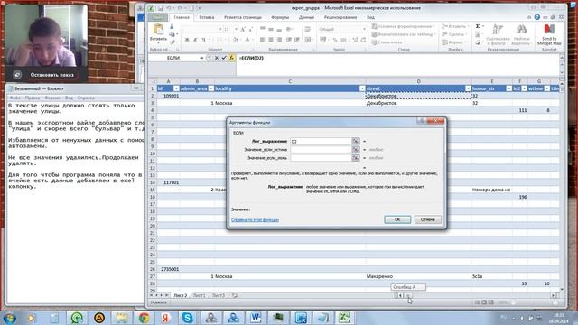Click Отмена (Cancel) in function dialog
The image size is (578, 325).
click(427, 219)
